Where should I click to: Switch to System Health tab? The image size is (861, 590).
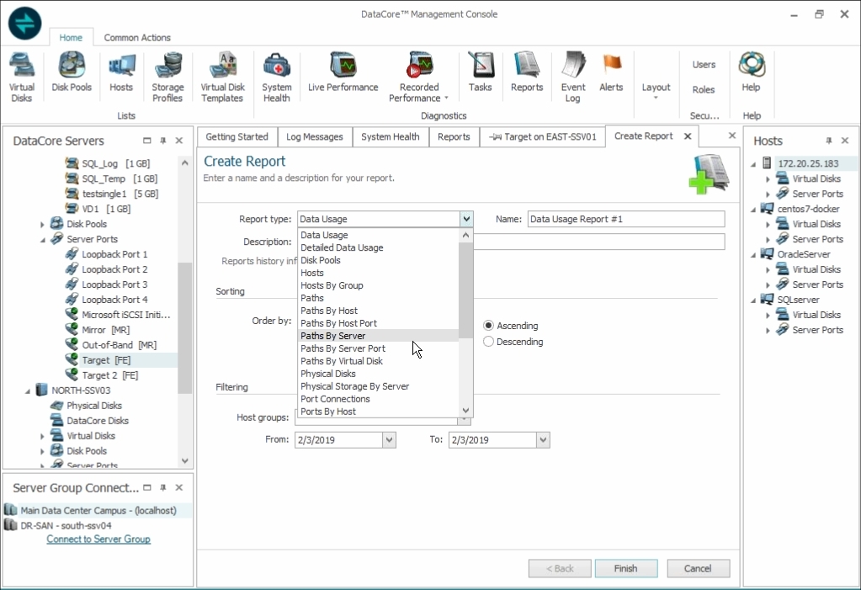coord(391,137)
